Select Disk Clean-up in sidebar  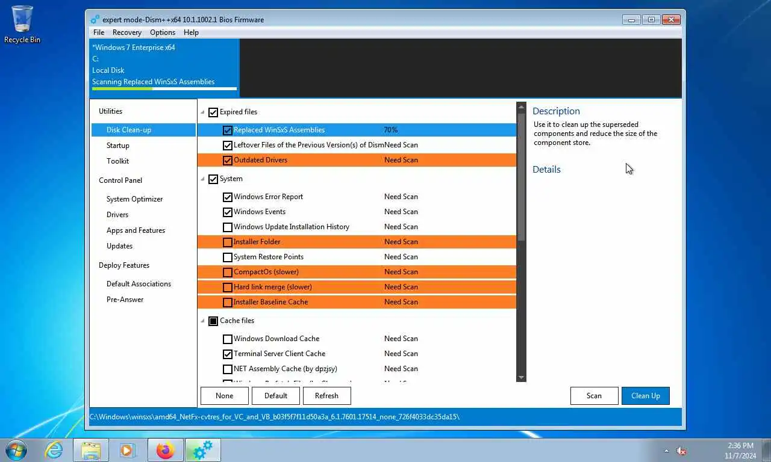(143, 130)
